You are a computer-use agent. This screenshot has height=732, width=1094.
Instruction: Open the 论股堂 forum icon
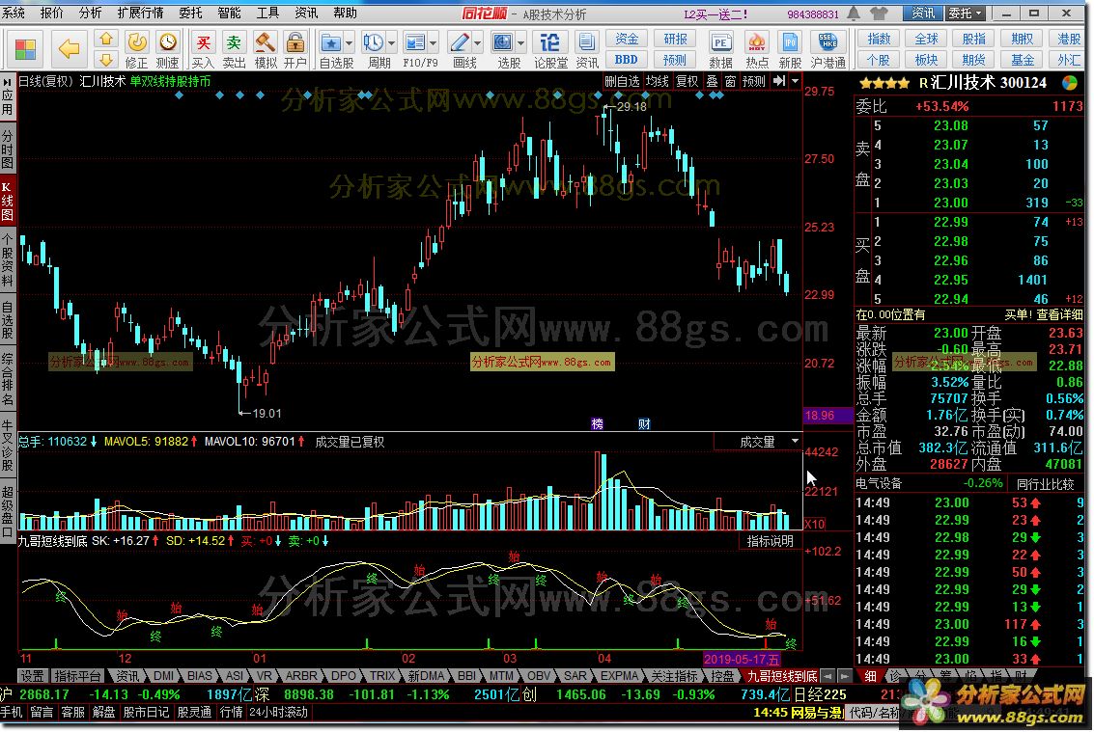coord(549,43)
